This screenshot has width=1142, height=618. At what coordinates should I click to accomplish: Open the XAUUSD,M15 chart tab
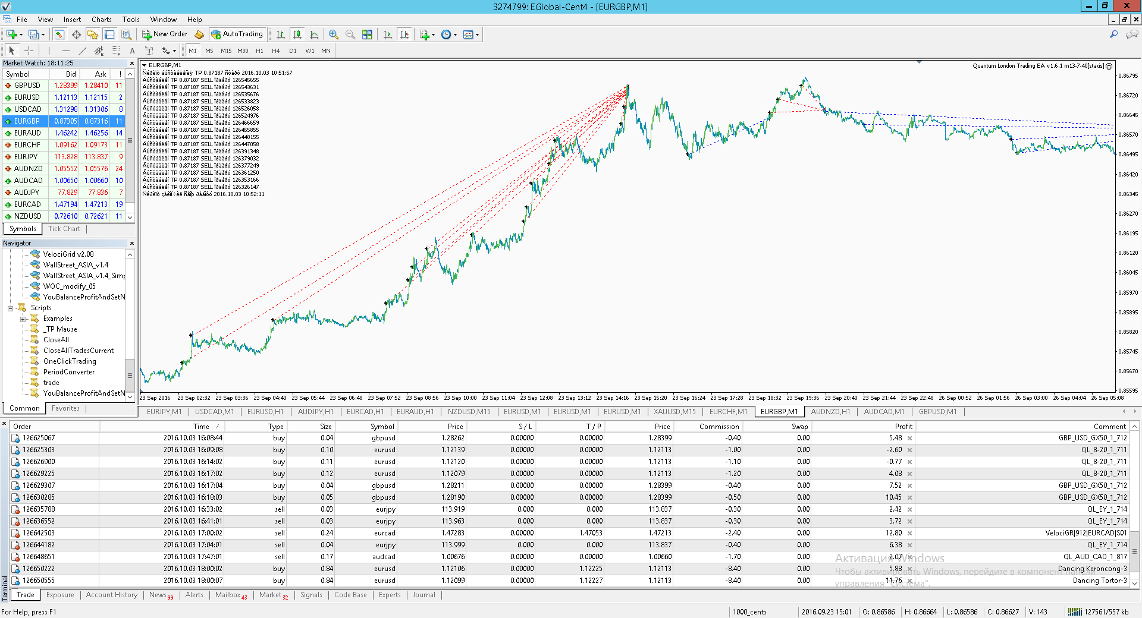click(x=674, y=412)
